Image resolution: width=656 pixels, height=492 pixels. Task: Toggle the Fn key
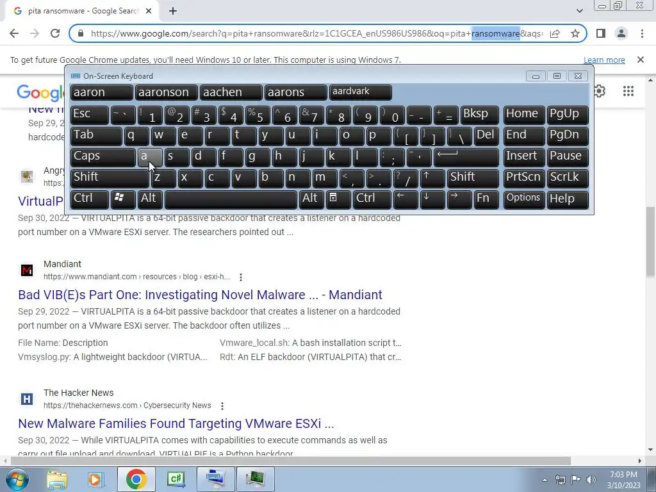[487, 200]
